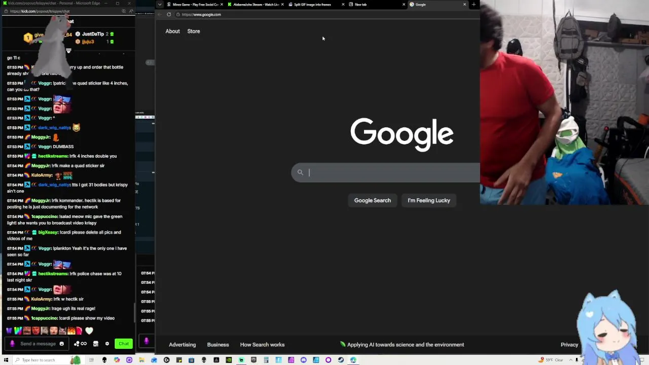This screenshot has height=365, width=649.
Task: Reload the Google page
Action: pyautogui.click(x=169, y=14)
